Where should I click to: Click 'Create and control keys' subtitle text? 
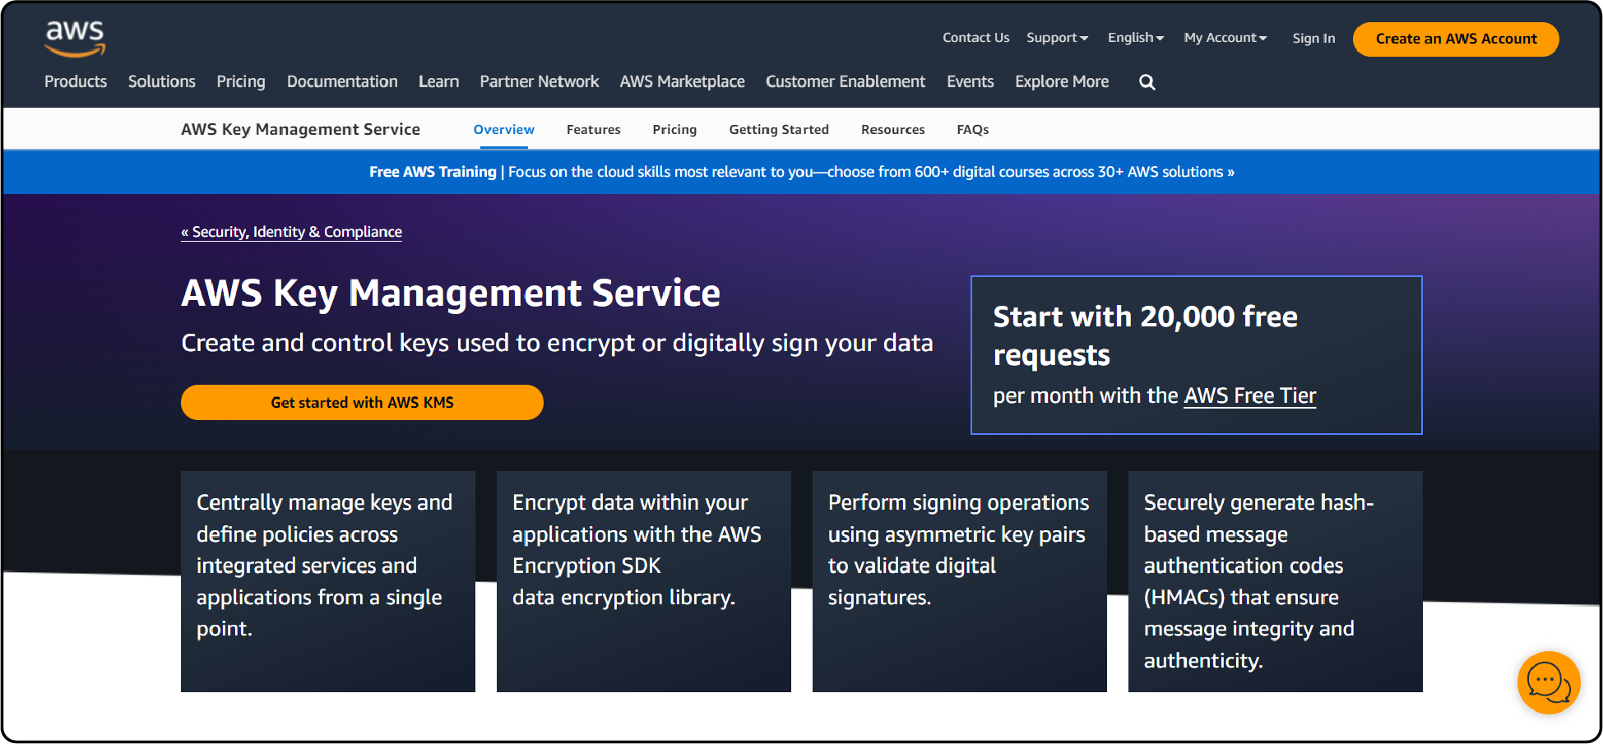(x=558, y=343)
